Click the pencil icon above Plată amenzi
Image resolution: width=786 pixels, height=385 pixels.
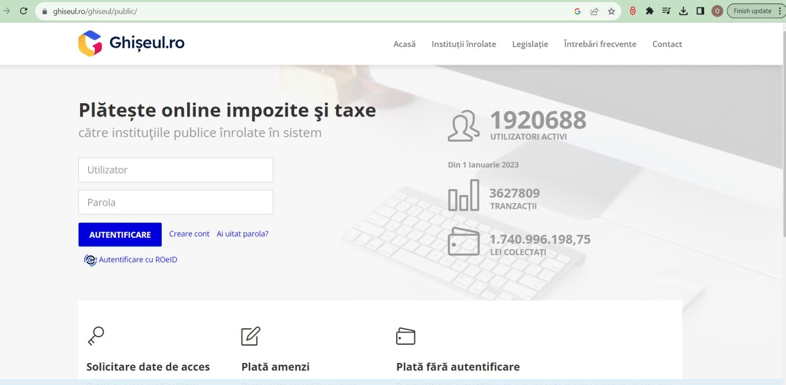click(250, 335)
